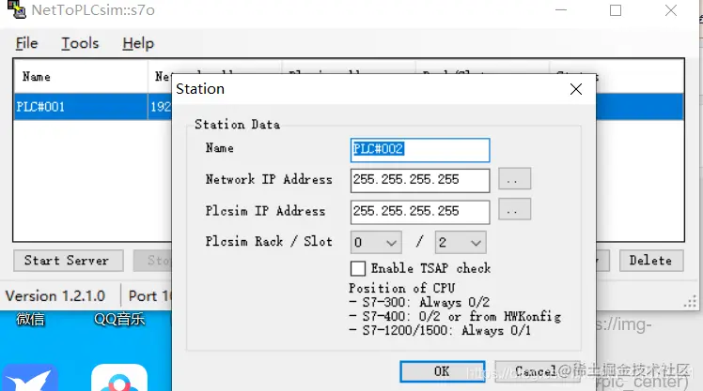The image size is (703, 391).
Task: Click the Delete button
Action: point(651,261)
